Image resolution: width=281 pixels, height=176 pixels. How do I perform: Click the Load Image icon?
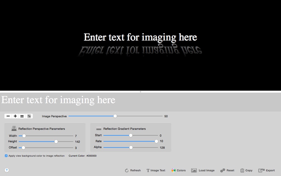pyautogui.click(x=194, y=170)
